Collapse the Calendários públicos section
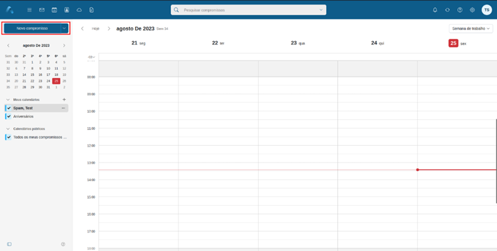This screenshot has width=497, height=251. point(8,129)
